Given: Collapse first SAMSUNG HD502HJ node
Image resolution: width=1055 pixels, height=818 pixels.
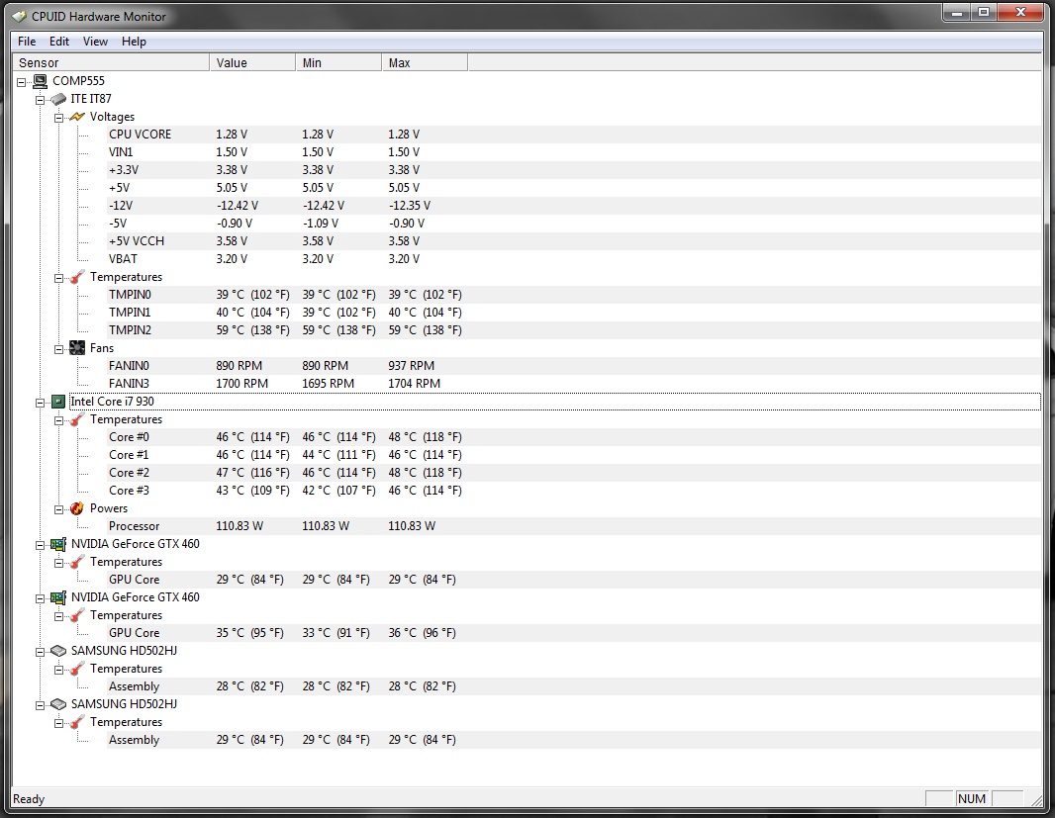Looking at the screenshot, I should (x=40, y=652).
